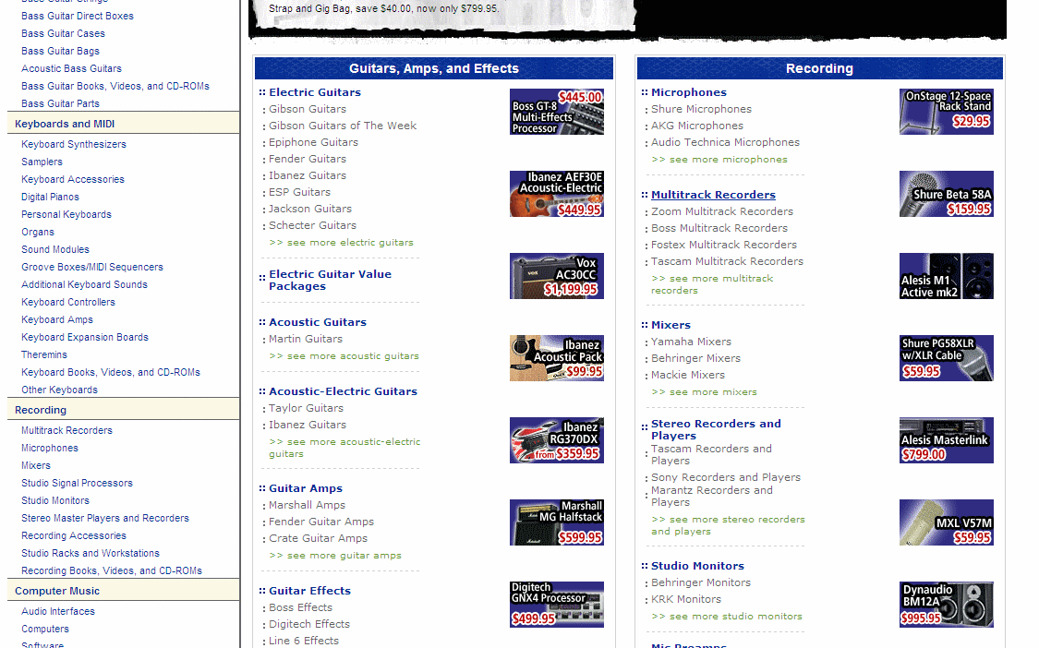
Task: Expand the see more electric guitars link
Action: pyautogui.click(x=341, y=243)
